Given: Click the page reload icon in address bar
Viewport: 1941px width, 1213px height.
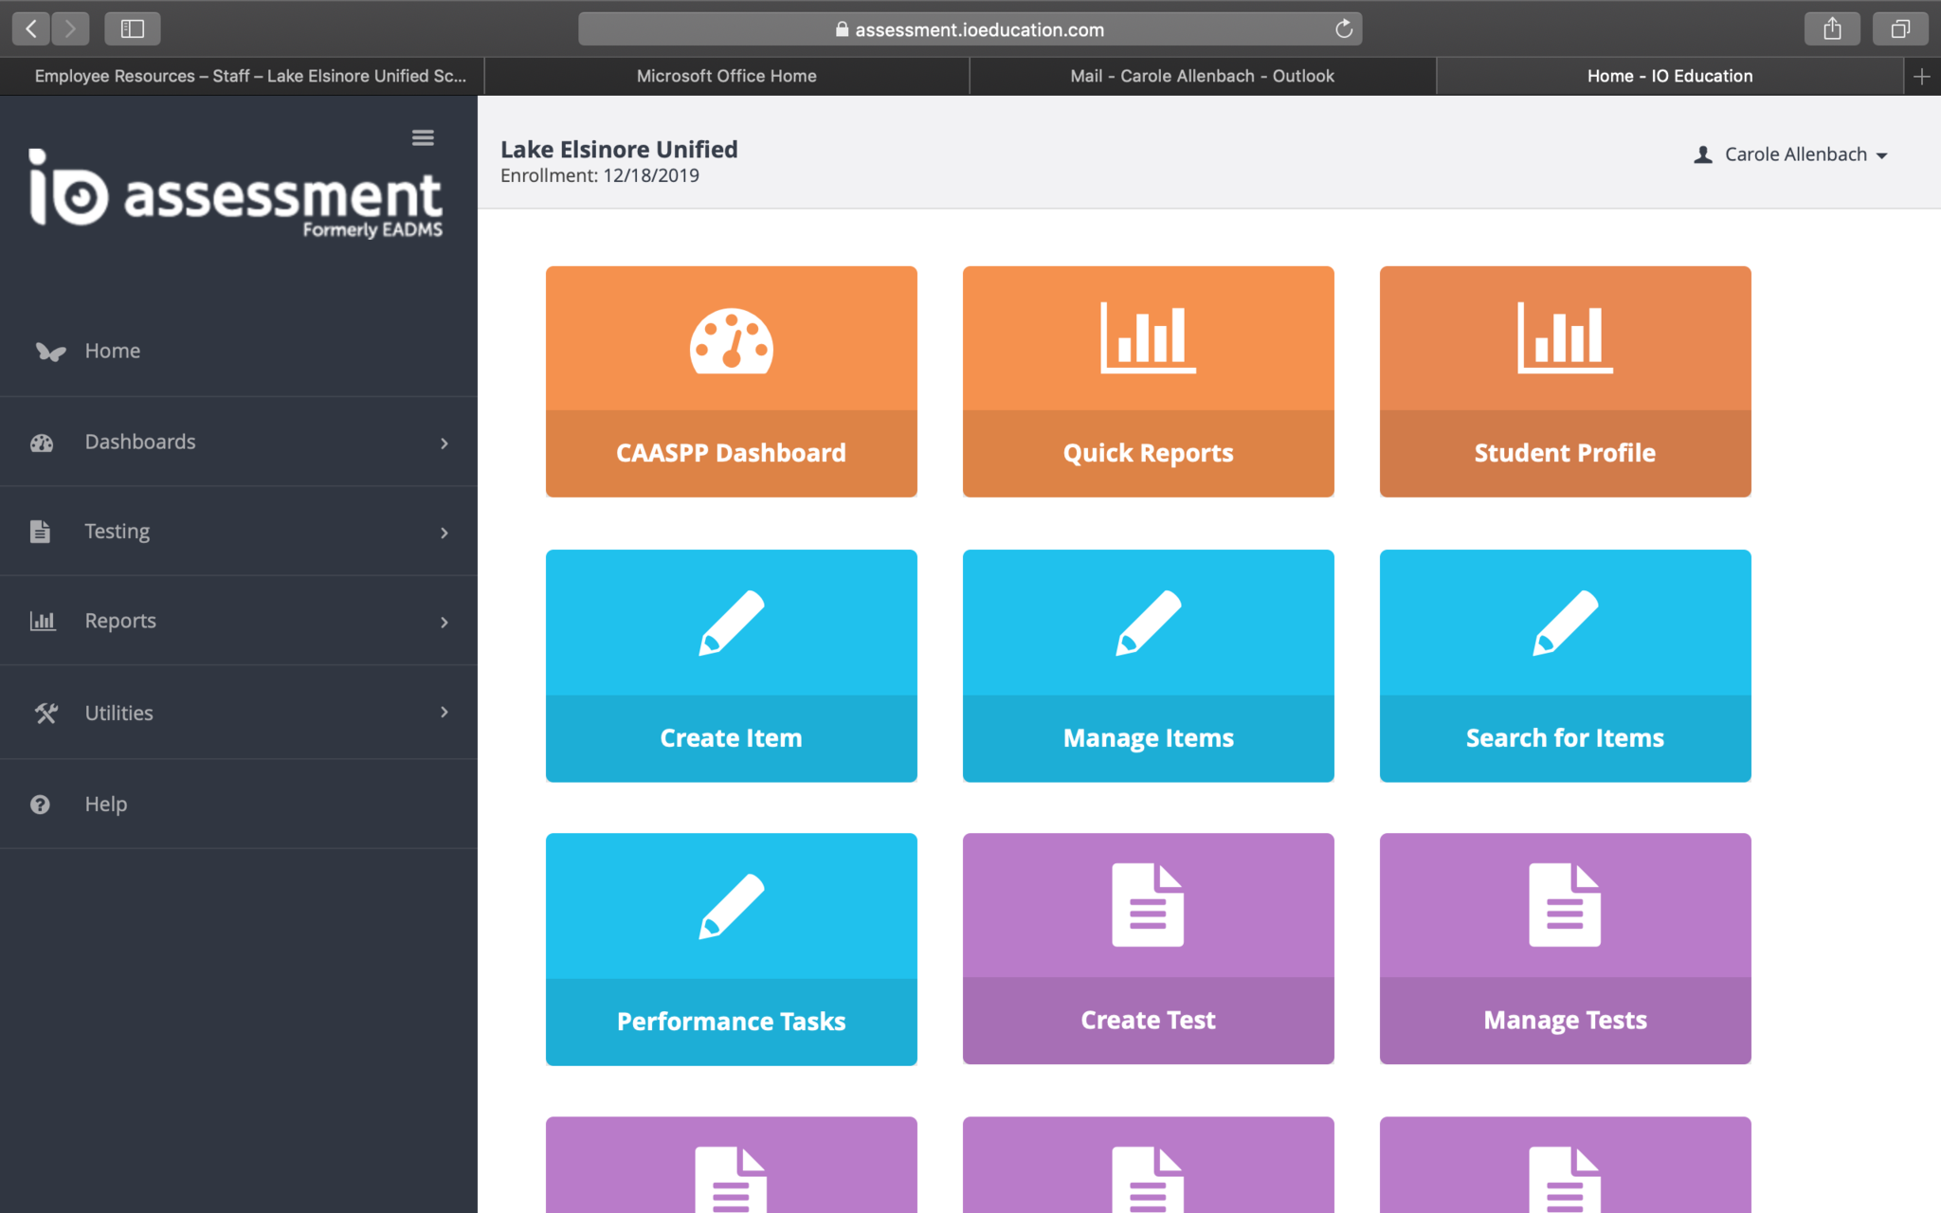Looking at the screenshot, I should click(1343, 29).
